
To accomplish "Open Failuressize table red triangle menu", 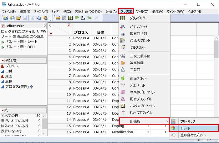I will [x=3, y=26].
